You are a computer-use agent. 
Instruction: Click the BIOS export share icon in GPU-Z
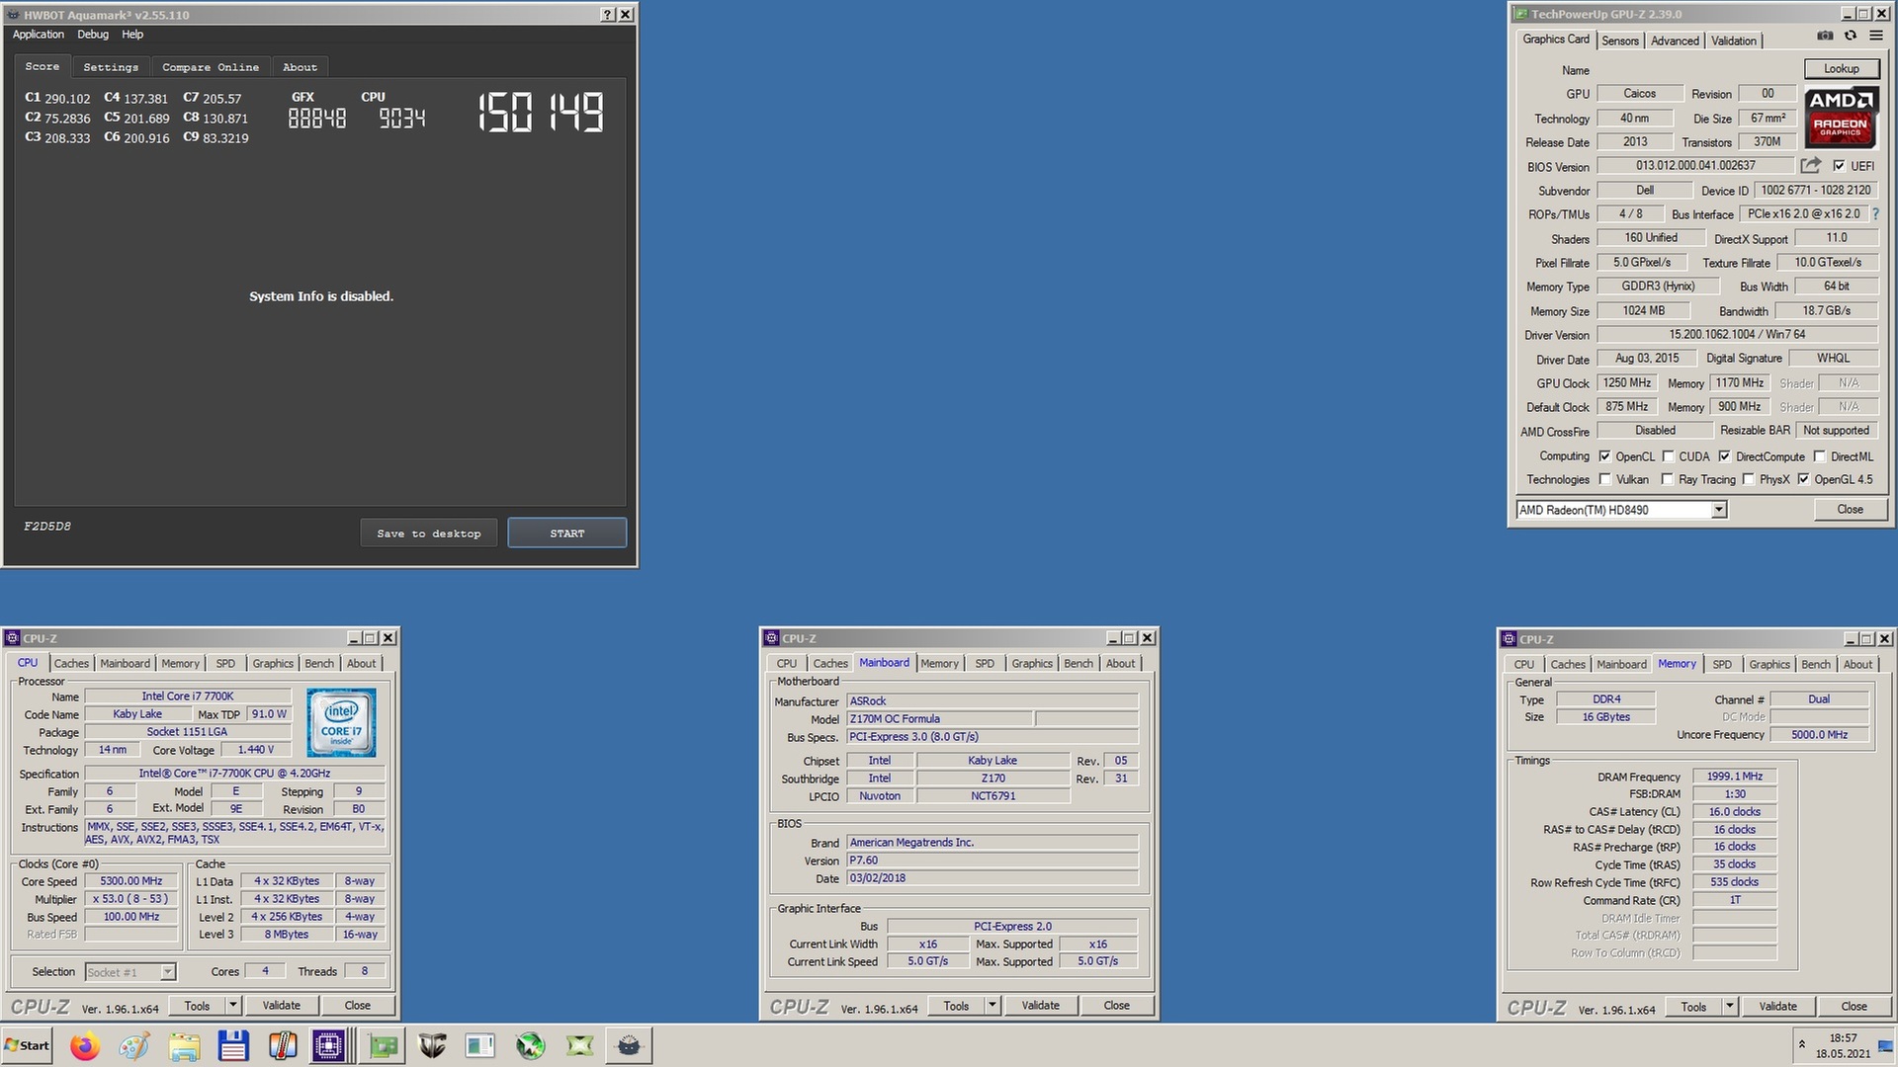point(1810,165)
